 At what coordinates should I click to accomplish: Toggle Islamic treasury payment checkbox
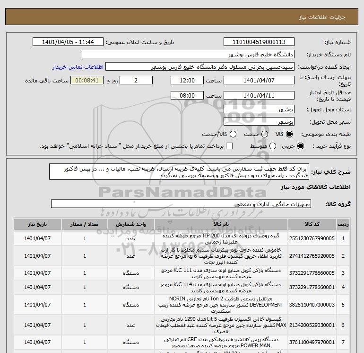(229, 146)
